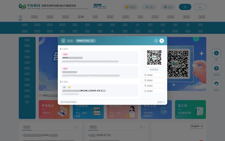Click the outlined white button beside login

click(x=200, y=7)
